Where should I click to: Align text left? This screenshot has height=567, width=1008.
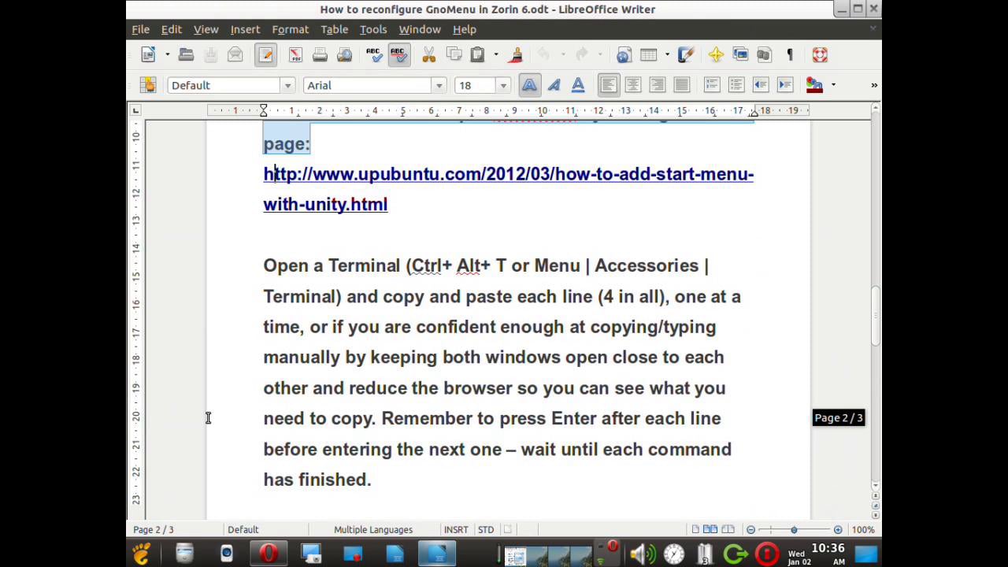[x=608, y=85]
